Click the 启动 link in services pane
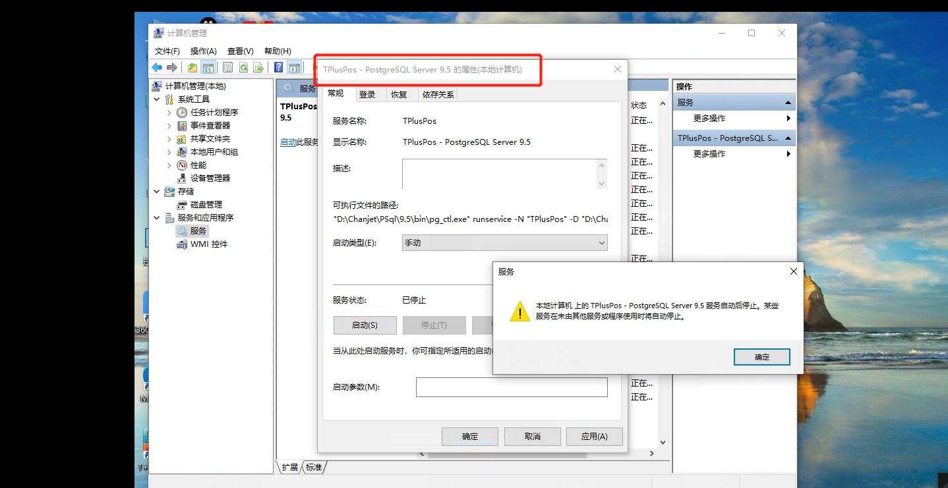The height and width of the screenshot is (488, 948). [288, 142]
